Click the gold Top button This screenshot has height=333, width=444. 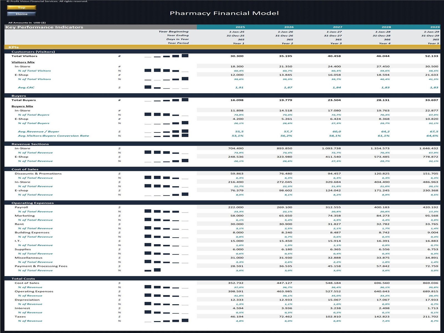click(21, 8)
